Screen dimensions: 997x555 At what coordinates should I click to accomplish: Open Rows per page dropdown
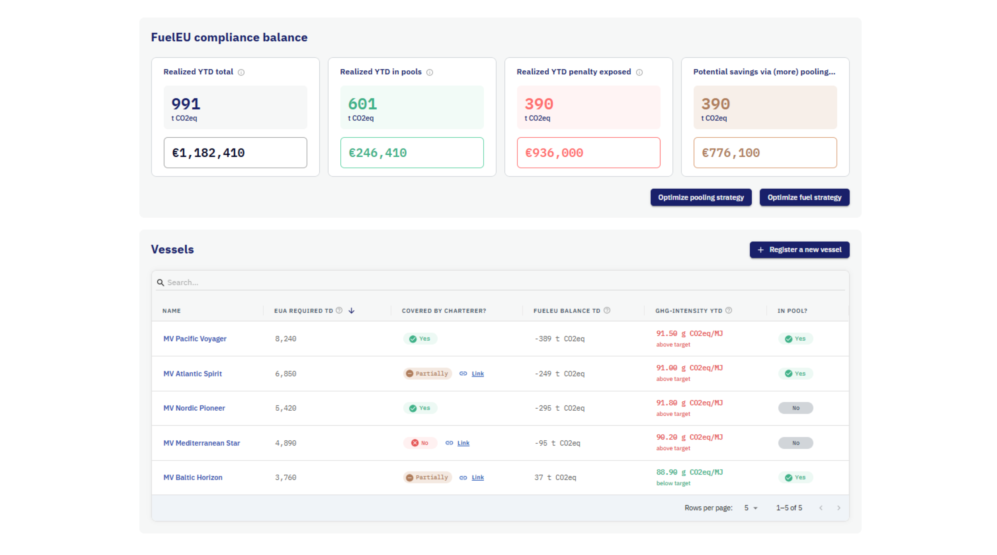tap(751, 508)
